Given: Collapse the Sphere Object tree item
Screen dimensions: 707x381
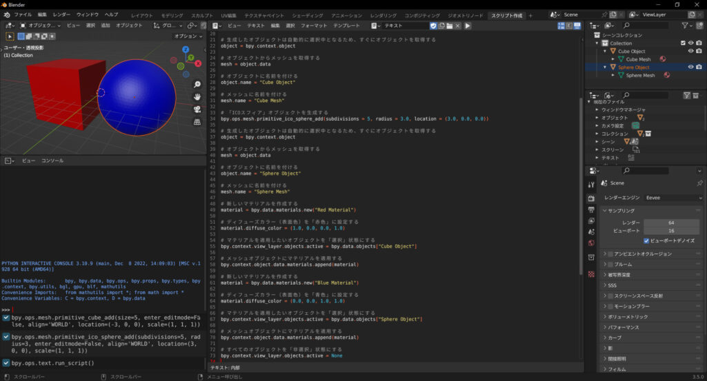Looking at the screenshot, I should click(x=605, y=67).
